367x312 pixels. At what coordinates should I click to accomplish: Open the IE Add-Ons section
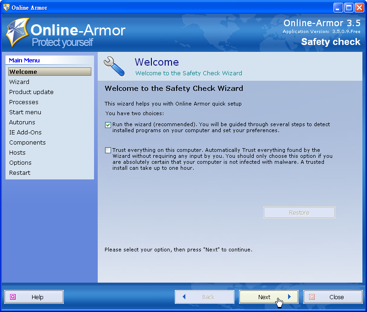click(x=24, y=132)
